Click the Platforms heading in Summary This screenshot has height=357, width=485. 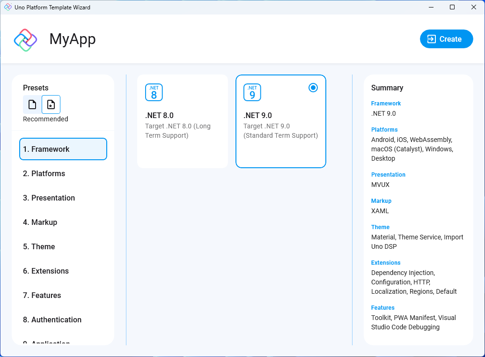tap(384, 129)
